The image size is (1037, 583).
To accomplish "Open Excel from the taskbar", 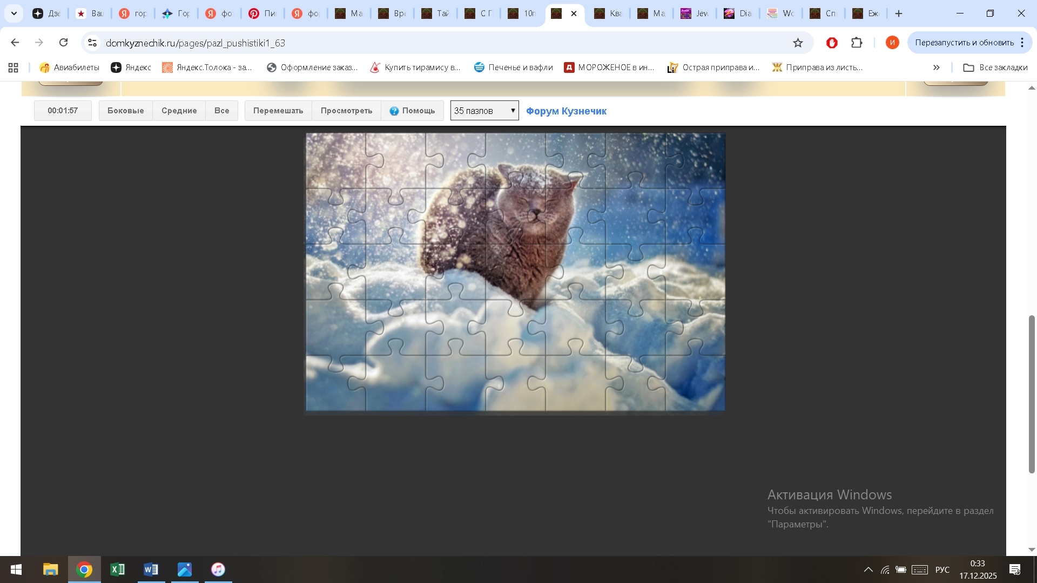I will [117, 570].
